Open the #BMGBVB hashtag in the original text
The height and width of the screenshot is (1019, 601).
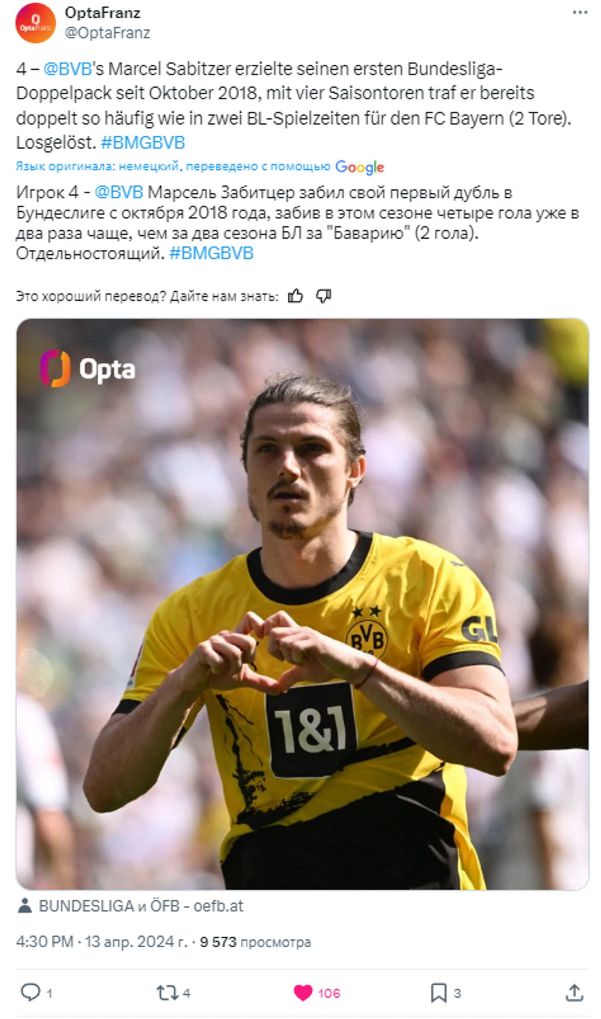click(x=143, y=143)
